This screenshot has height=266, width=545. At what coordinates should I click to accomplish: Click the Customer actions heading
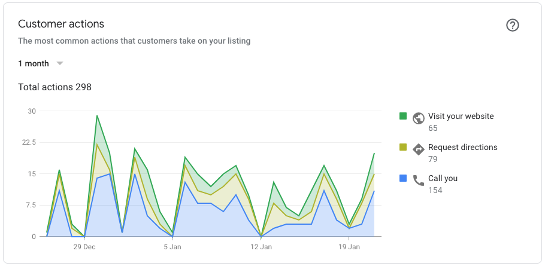(x=61, y=23)
